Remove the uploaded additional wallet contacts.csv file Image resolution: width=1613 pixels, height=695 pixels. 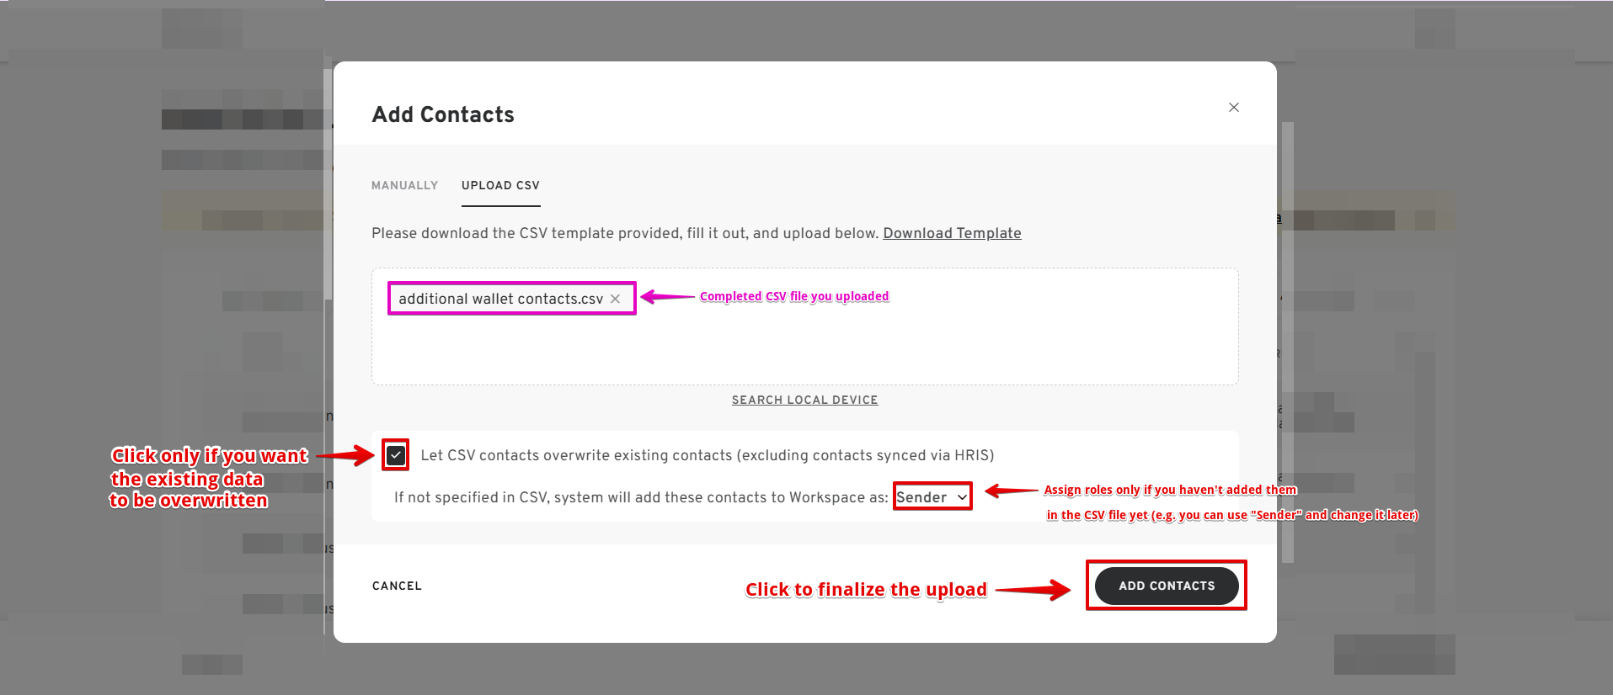tap(616, 299)
